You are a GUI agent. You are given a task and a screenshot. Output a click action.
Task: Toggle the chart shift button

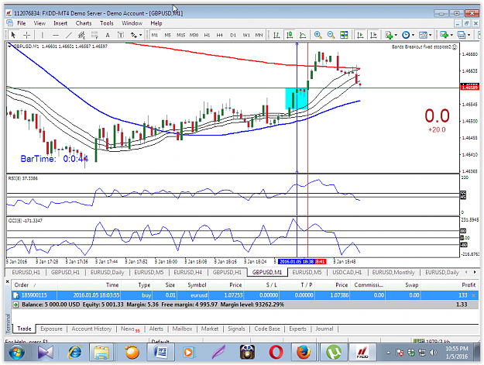[373, 35]
